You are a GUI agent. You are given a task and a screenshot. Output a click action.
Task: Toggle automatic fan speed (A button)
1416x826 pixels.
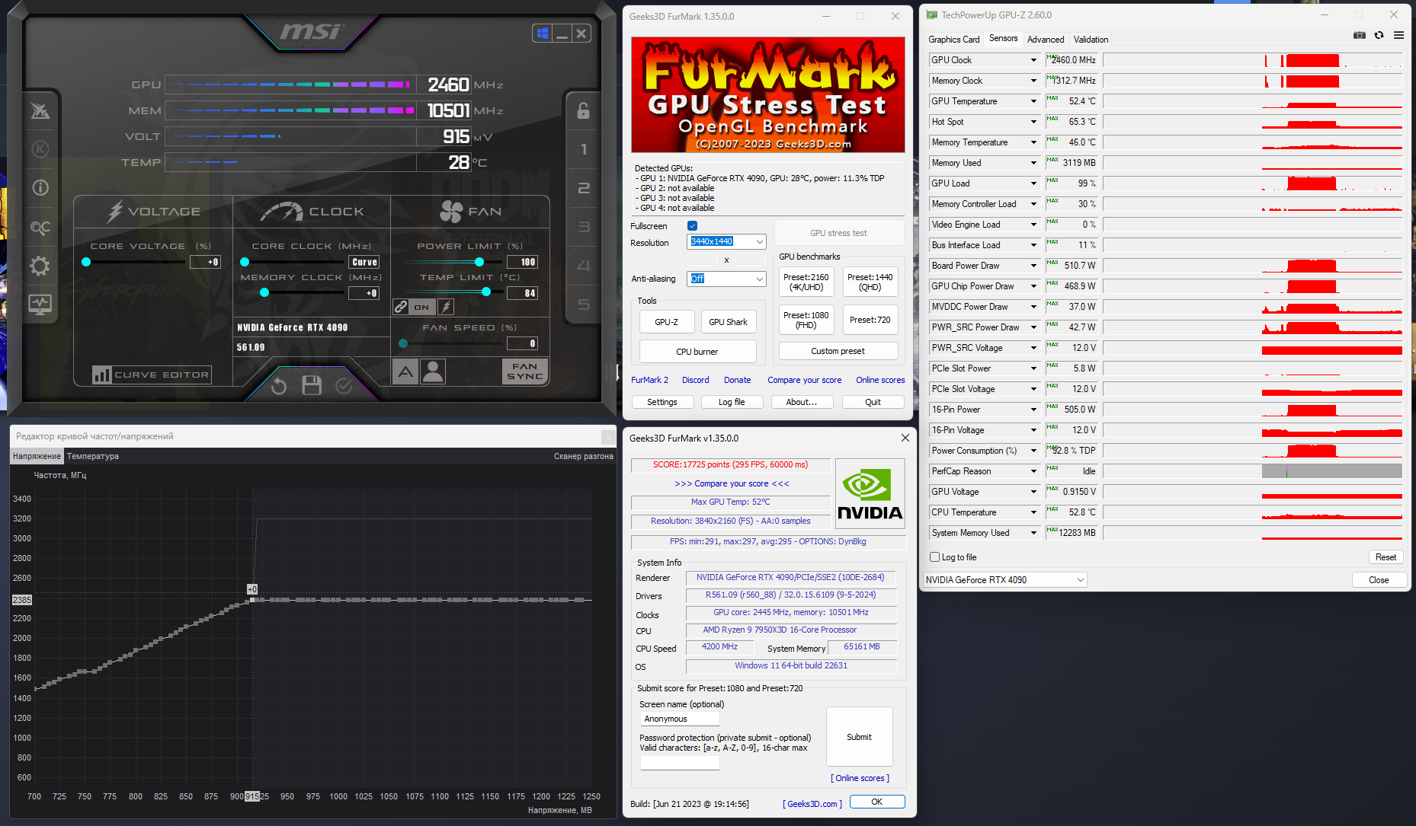pos(405,372)
